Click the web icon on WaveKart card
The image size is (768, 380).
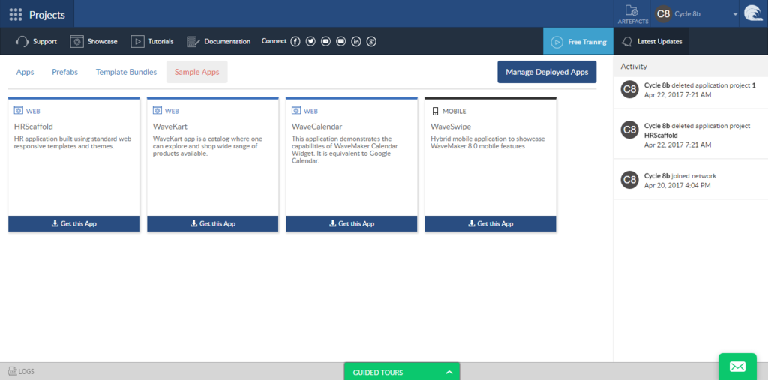(x=157, y=111)
